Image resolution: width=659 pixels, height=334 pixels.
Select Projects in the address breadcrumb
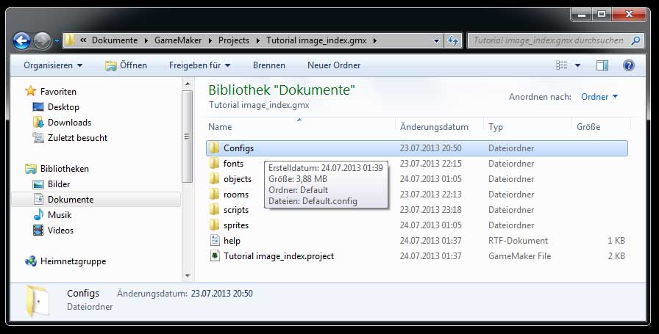click(x=232, y=40)
